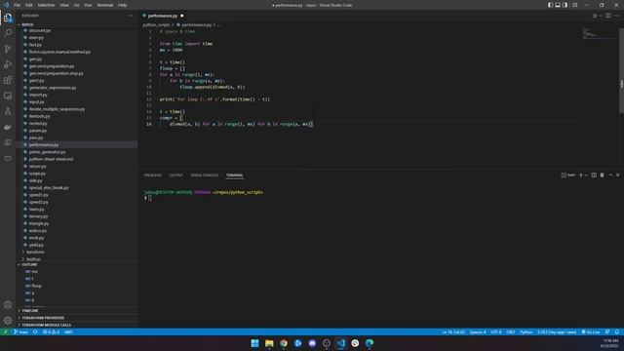The width and height of the screenshot is (624, 351).
Task: Expand the Terraform Module Calls section
Action: click(x=46, y=325)
